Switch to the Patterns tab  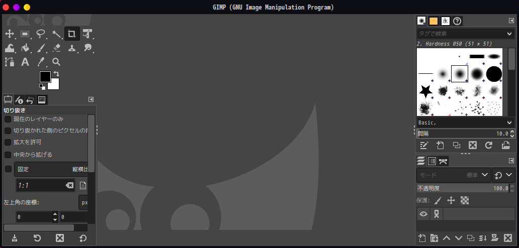point(434,21)
